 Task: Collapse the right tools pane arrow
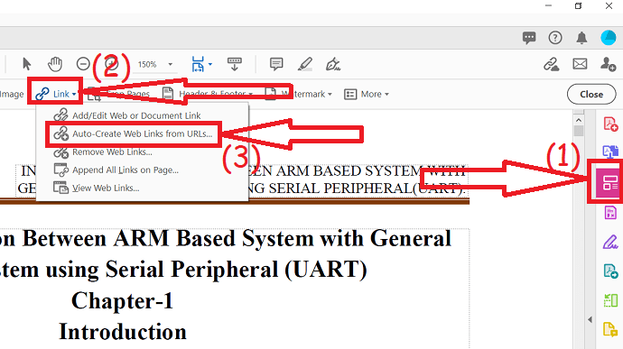click(x=590, y=319)
